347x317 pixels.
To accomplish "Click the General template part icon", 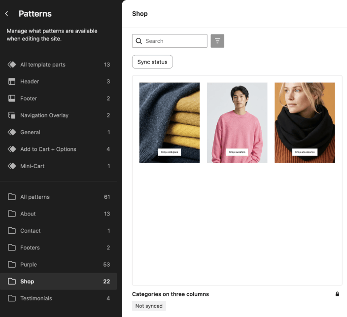I will point(12,132).
